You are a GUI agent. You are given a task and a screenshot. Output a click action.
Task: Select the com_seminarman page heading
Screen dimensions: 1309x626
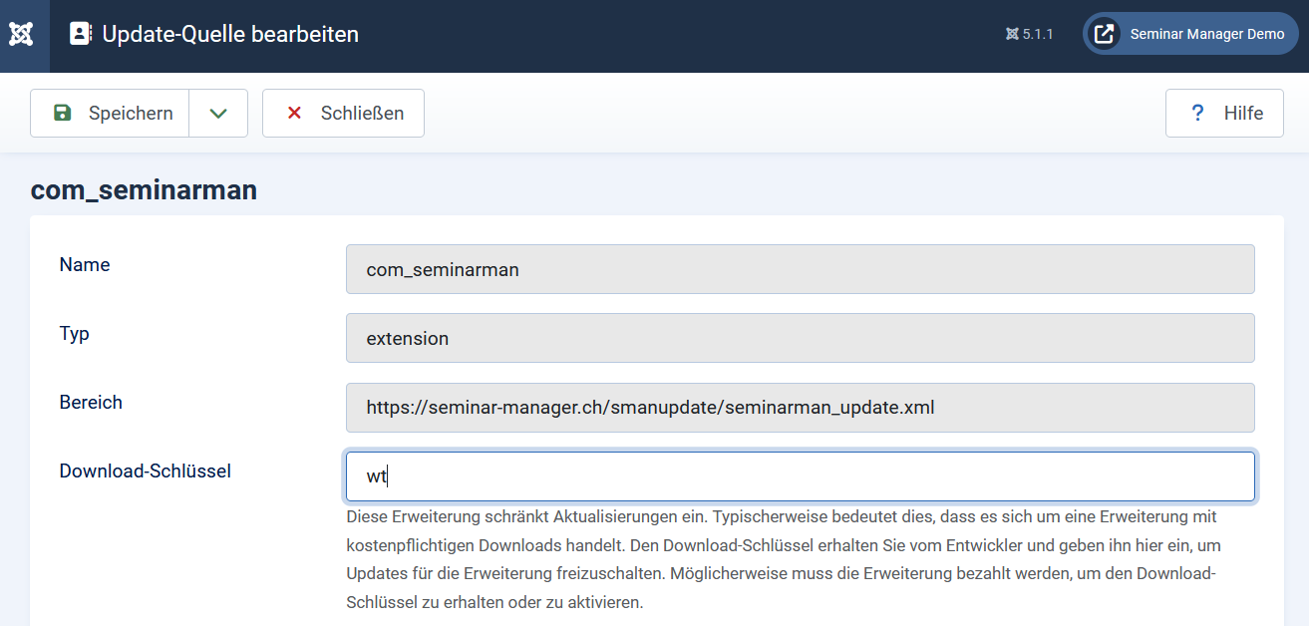coord(144,189)
